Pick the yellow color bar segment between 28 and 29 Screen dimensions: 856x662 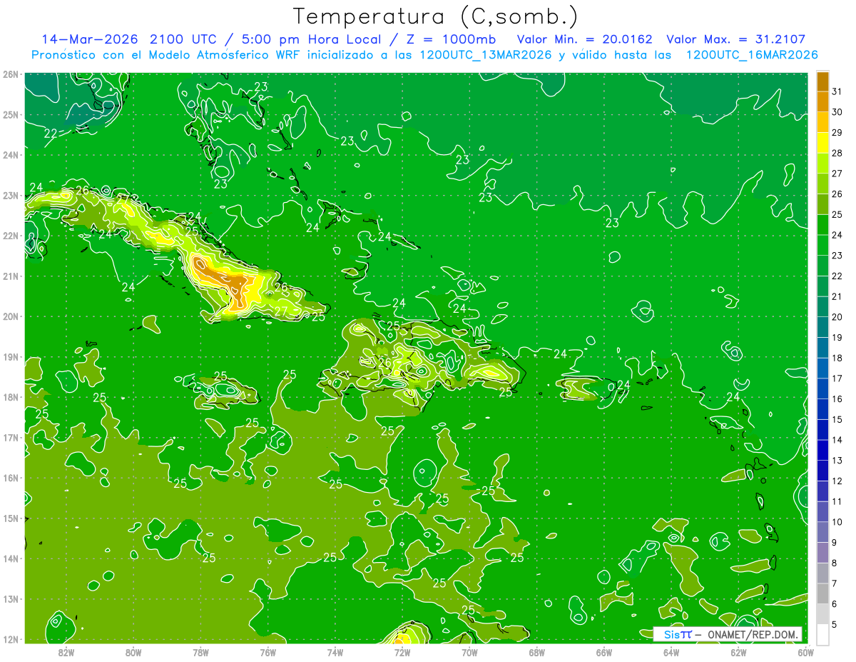[822, 143]
